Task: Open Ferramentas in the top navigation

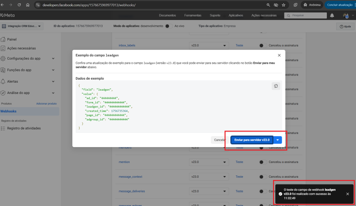Action: pyautogui.click(x=193, y=15)
